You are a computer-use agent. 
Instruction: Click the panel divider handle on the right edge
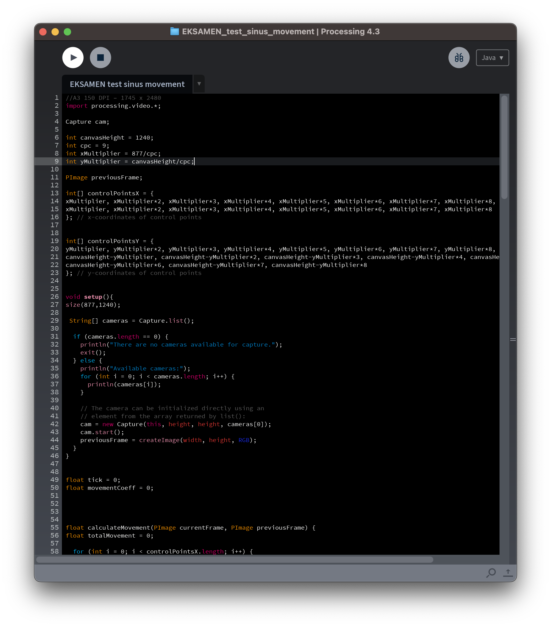point(513,340)
